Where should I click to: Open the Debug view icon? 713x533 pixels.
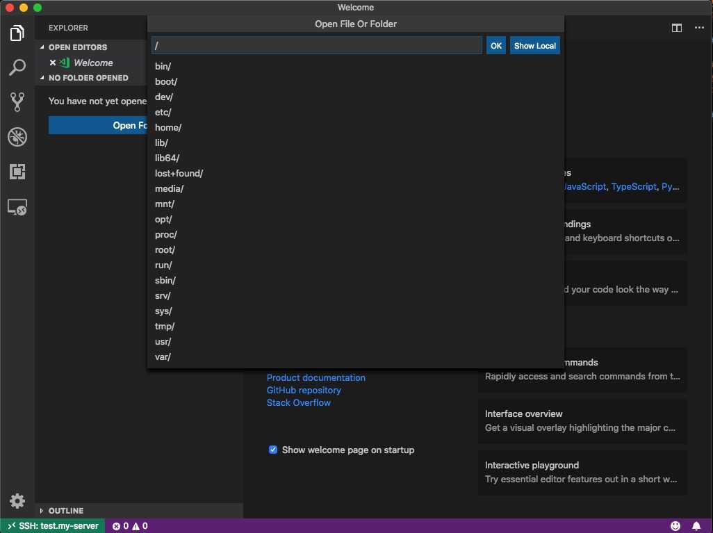pos(17,136)
